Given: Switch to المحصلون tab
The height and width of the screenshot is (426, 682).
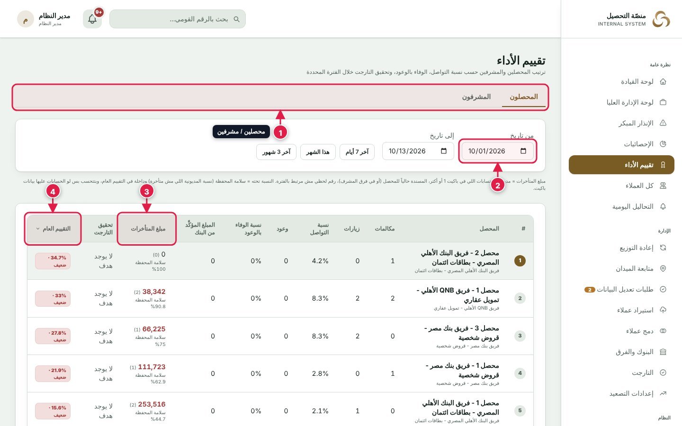Looking at the screenshot, I should coord(524,97).
